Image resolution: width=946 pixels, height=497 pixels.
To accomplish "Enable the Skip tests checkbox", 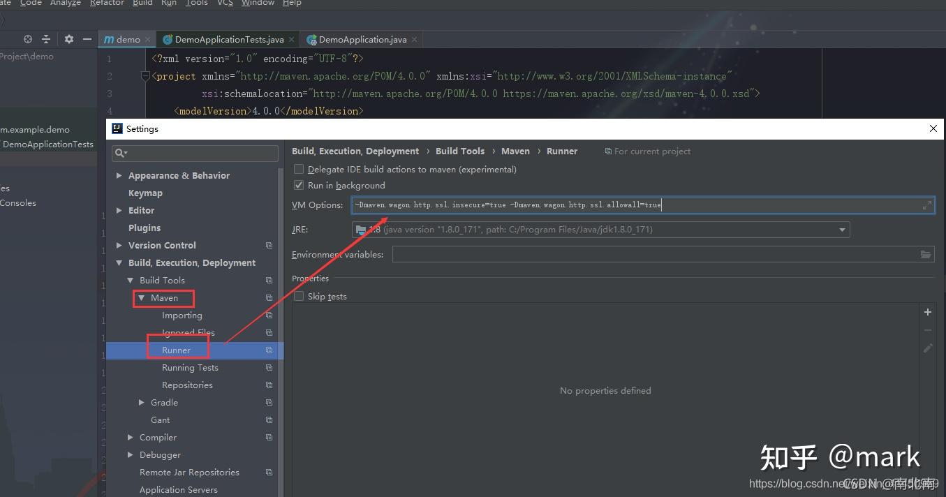I will pos(299,296).
